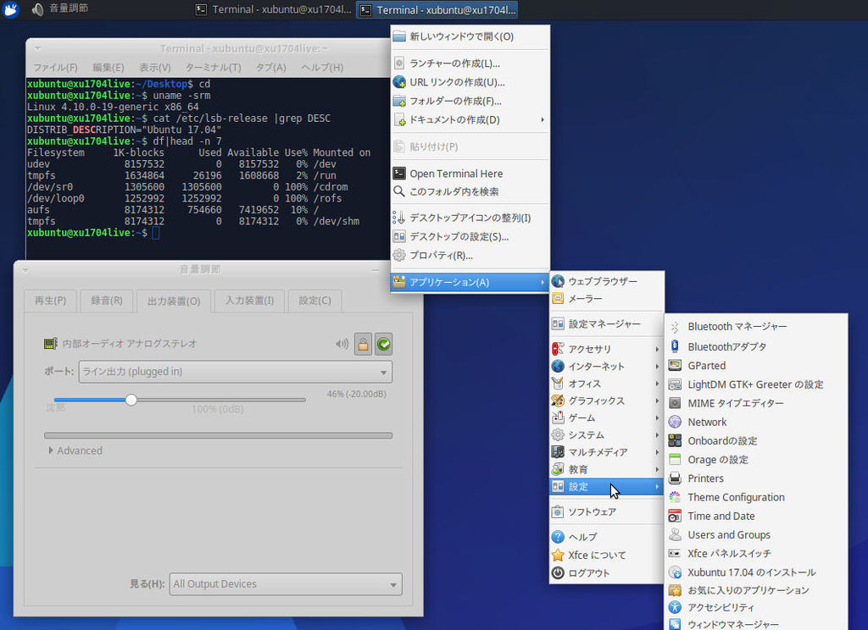Open Bluetoothアダプタ settings
This screenshot has height=630, width=868.
(755, 346)
